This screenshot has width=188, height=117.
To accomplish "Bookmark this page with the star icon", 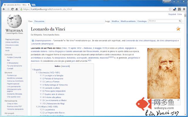I will tap(170, 9).
